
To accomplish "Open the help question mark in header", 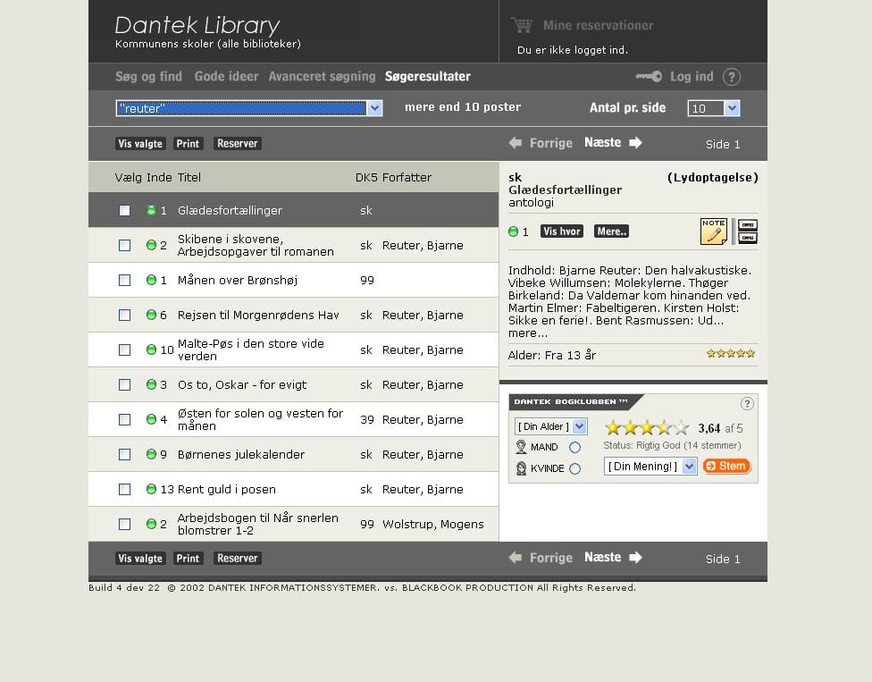I will pyautogui.click(x=732, y=77).
